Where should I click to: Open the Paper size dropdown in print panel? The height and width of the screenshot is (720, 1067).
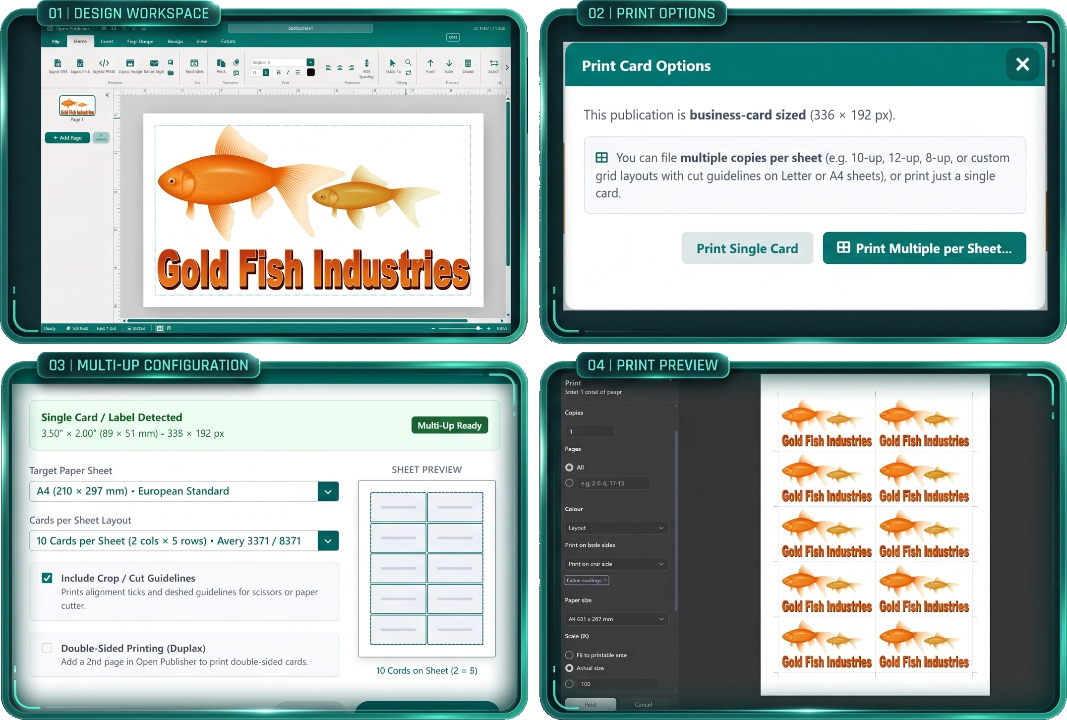tap(616, 619)
